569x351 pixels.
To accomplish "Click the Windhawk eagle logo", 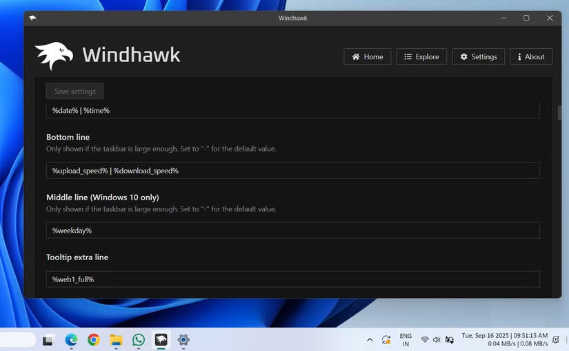I will (54, 56).
